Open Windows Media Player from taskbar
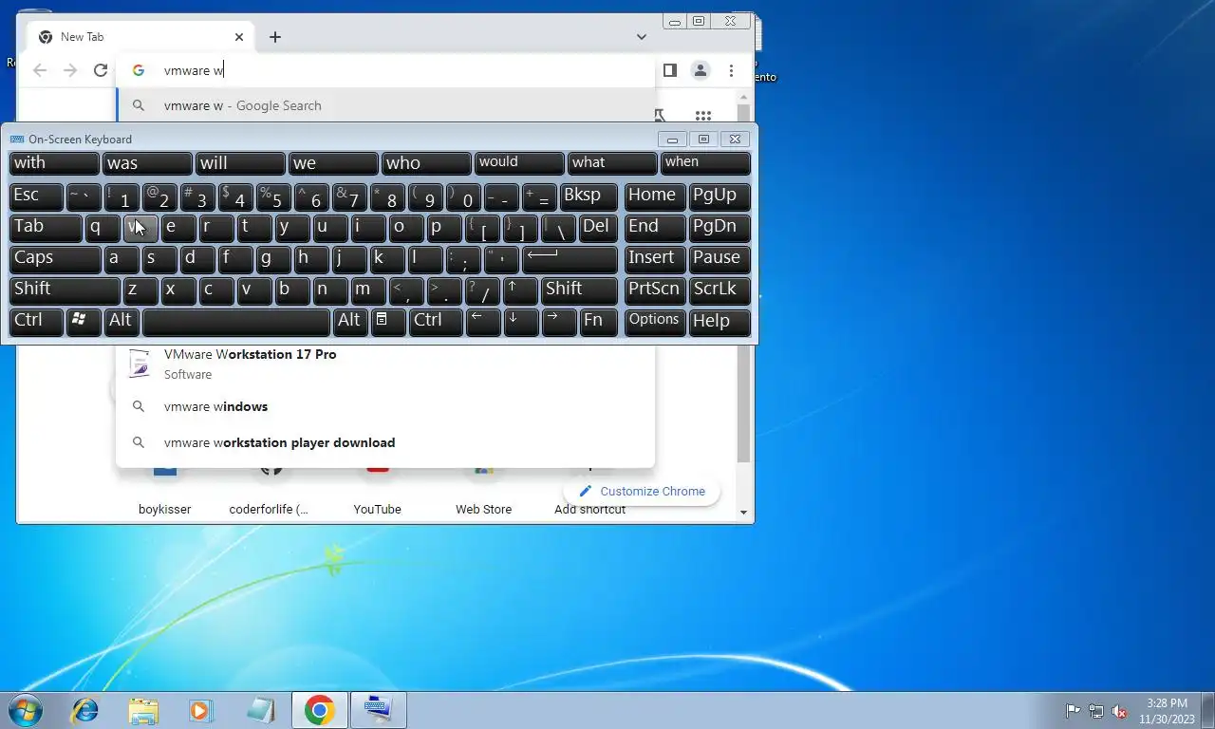Image resolution: width=1215 pixels, height=729 pixels. point(200,710)
